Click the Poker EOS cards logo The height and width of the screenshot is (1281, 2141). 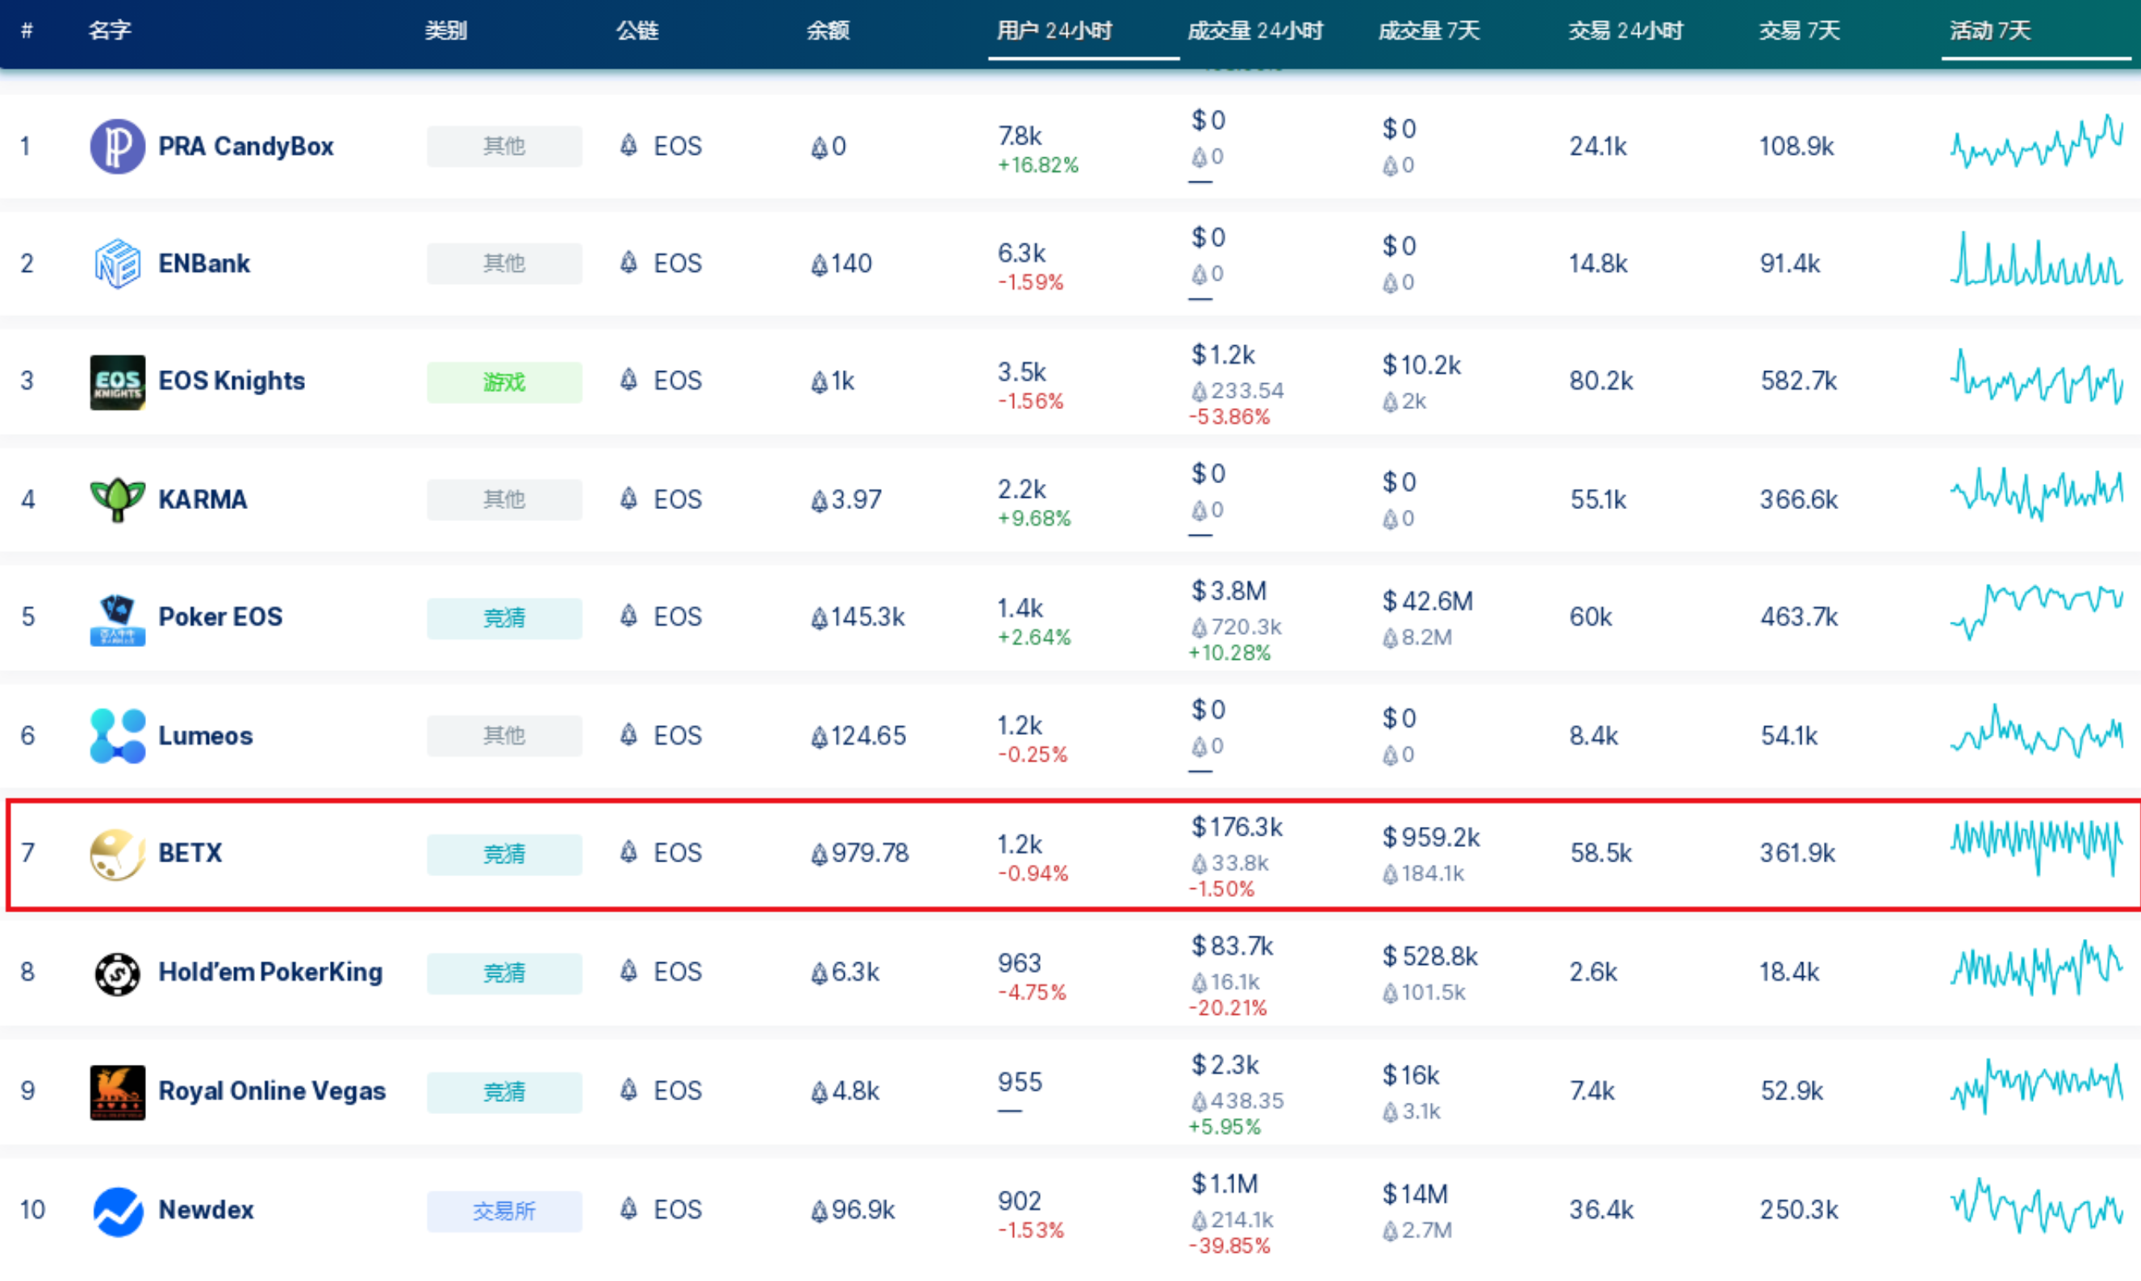click(x=117, y=618)
